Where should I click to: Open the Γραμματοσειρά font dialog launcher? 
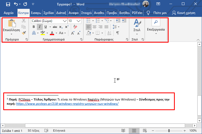pyautogui.click(x=81, y=39)
